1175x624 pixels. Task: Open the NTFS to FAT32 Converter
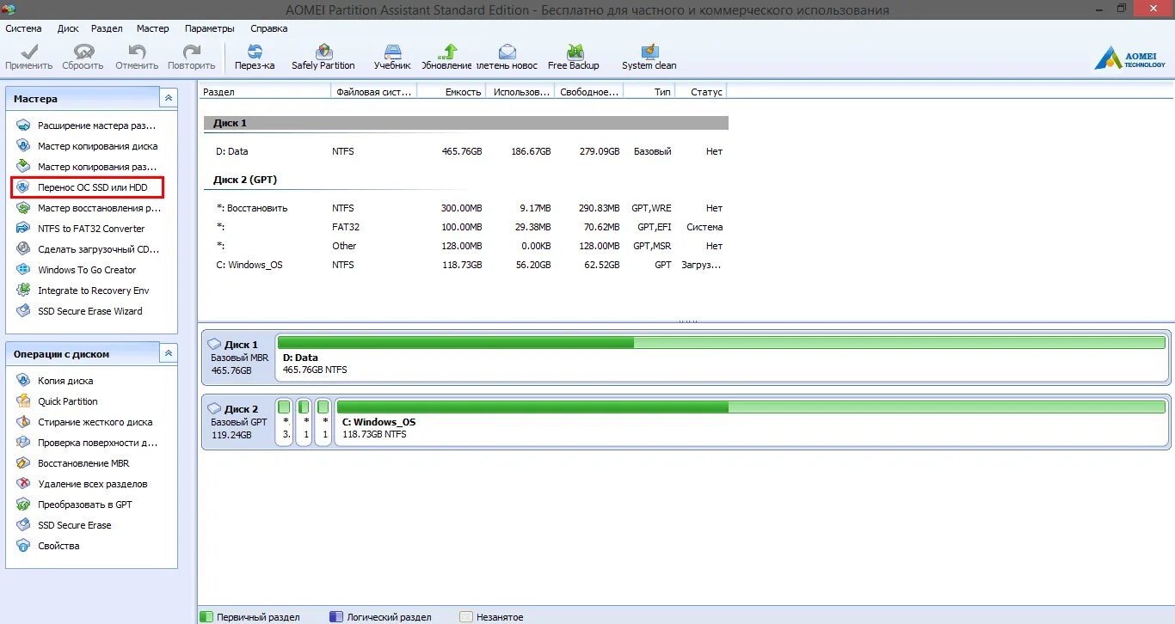81,229
